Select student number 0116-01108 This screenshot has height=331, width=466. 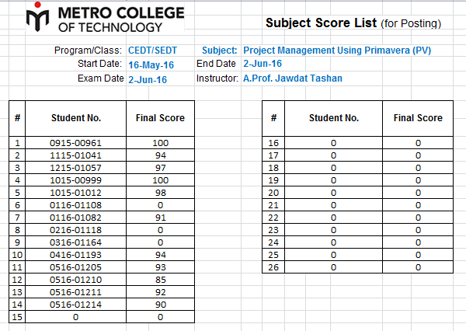click(76, 205)
